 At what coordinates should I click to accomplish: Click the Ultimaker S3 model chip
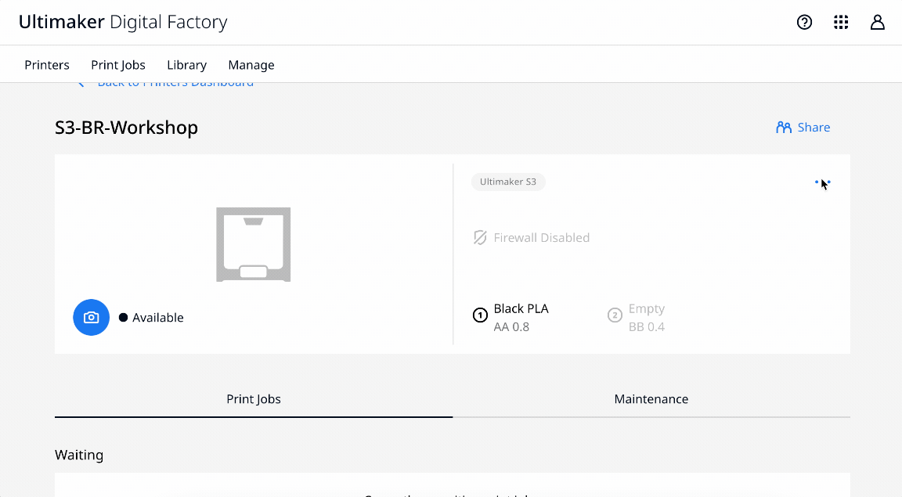508,182
